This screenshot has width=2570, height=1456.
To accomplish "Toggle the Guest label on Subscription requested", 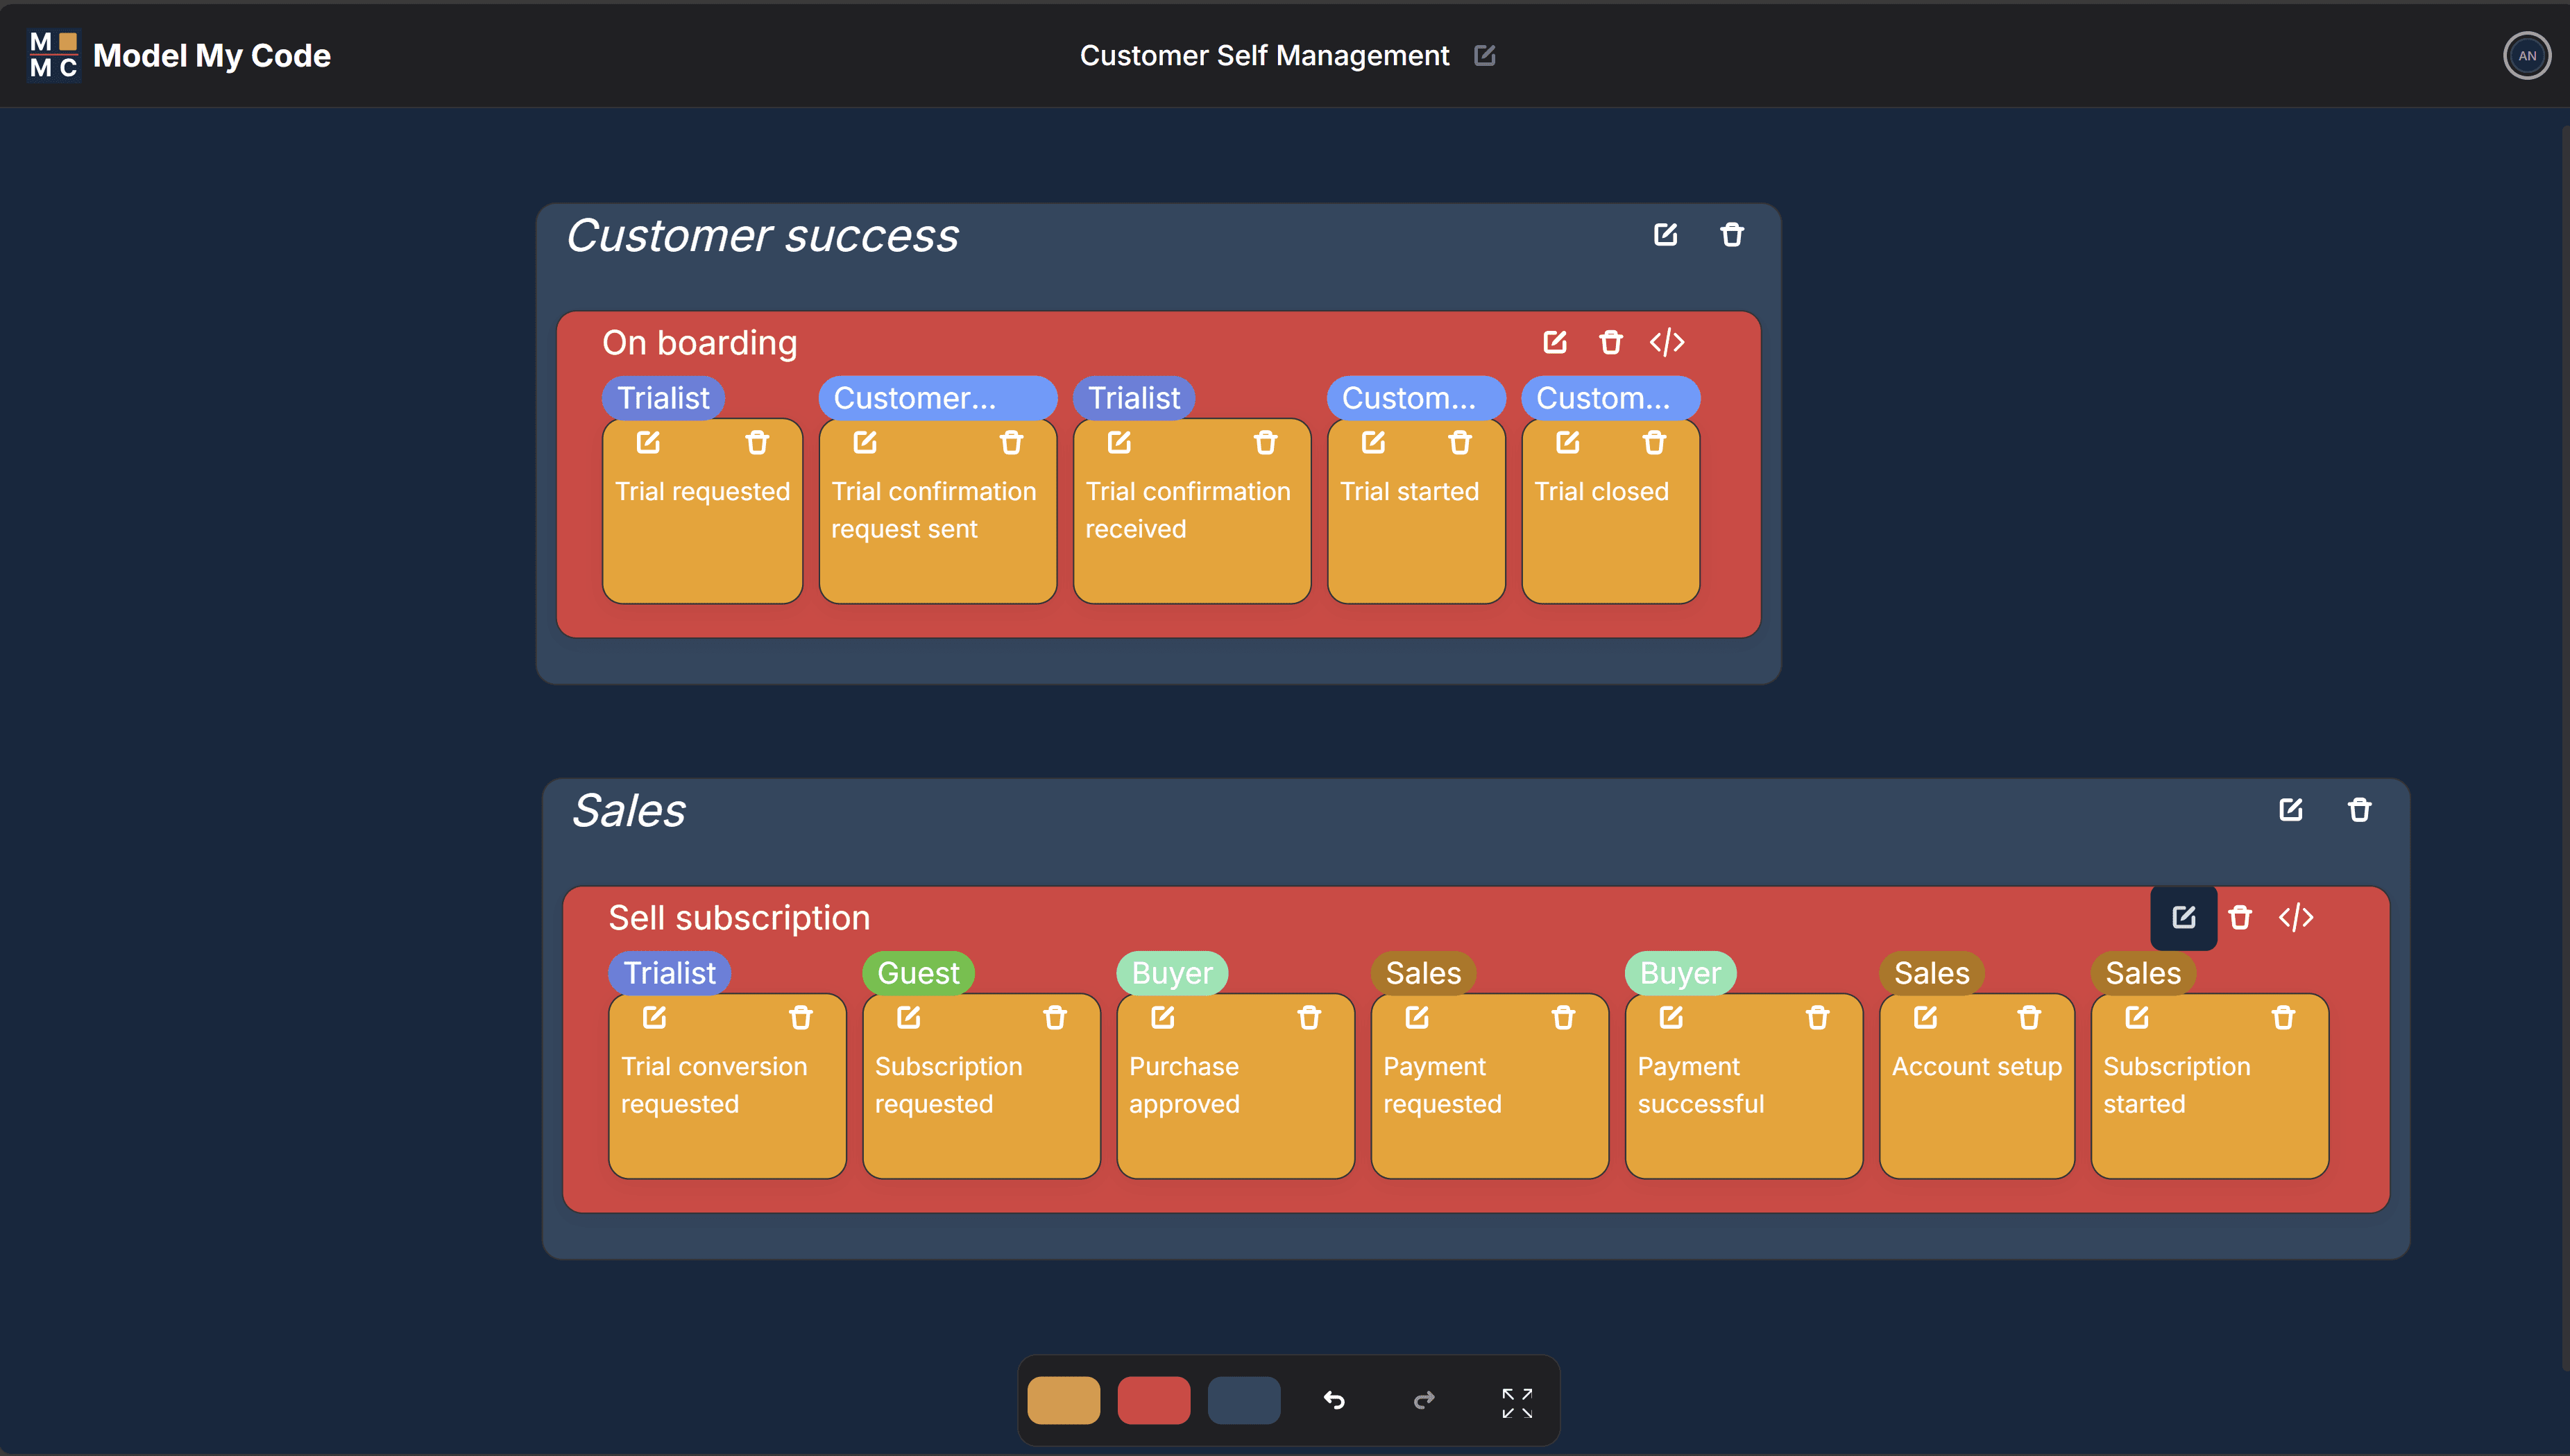I will 914,973.
